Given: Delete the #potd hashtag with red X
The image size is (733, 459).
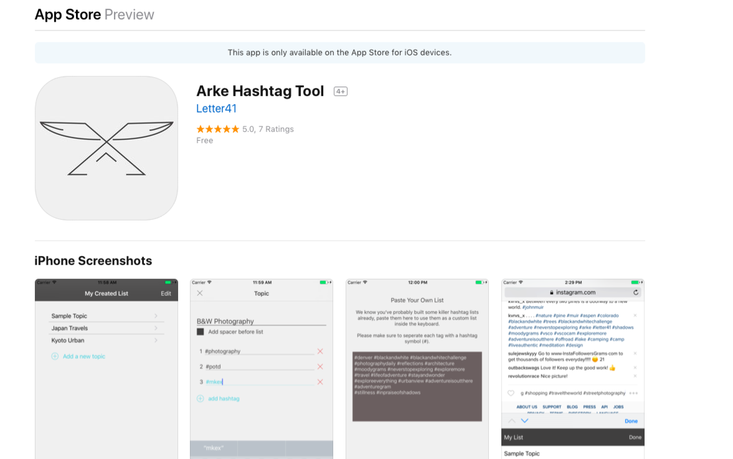Looking at the screenshot, I should [320, 366].
